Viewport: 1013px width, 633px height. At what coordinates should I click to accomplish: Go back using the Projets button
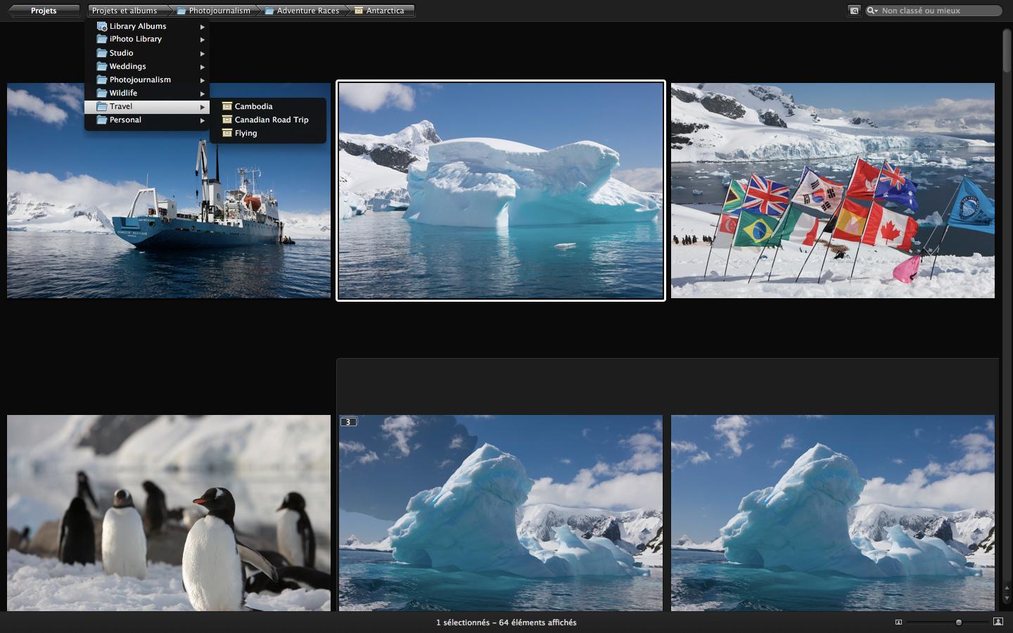[44, 11]
